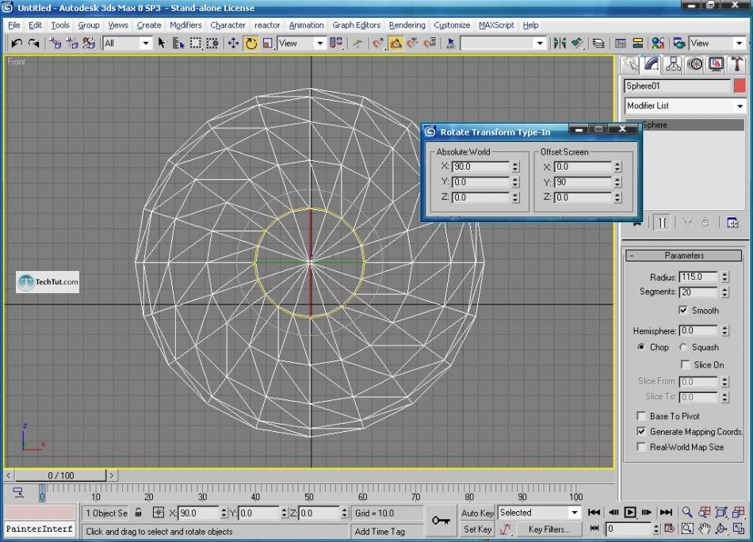The height and width of the screenshot is (542, 753).
Task: Click the Set Key button
Action: pyautogui.click(x=477, y=529)
